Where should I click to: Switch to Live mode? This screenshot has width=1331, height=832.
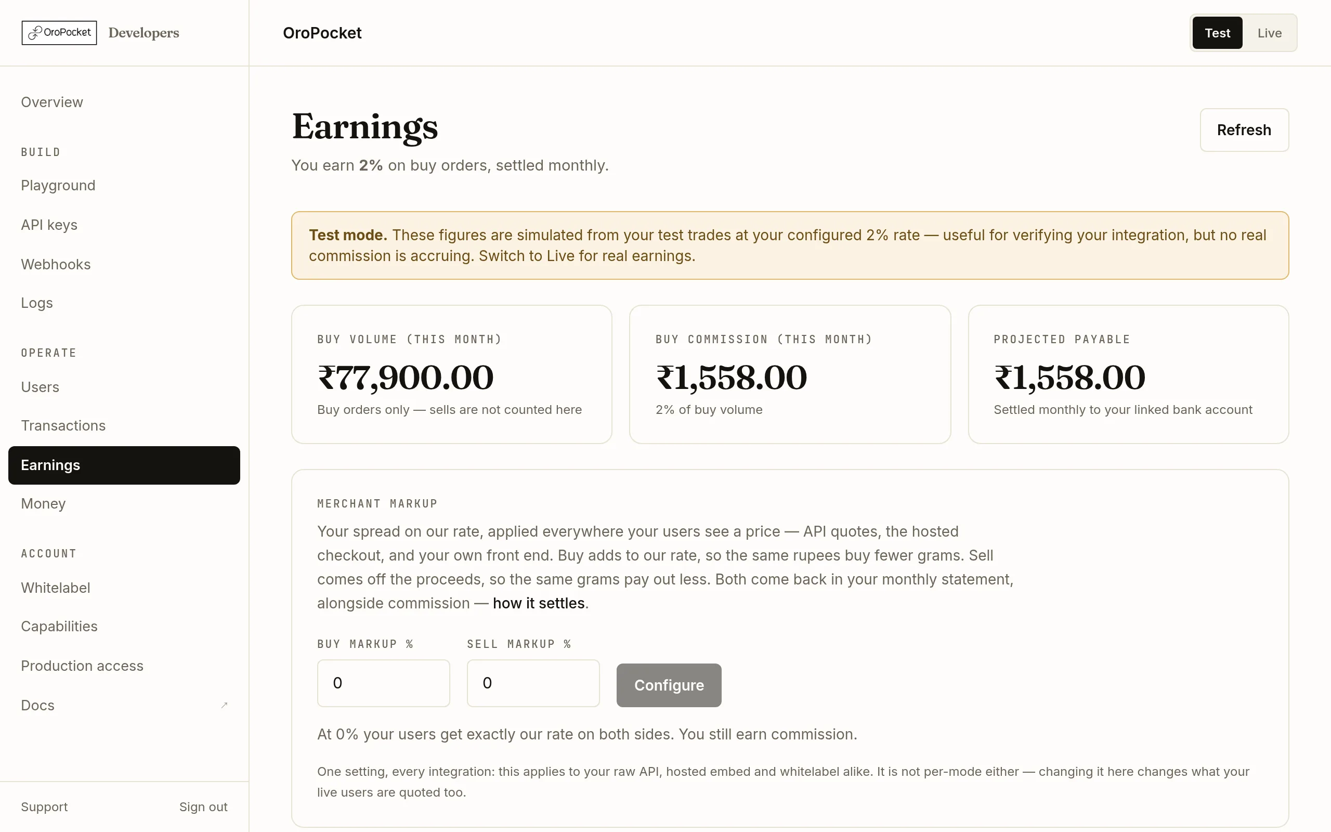point(1270,33)
